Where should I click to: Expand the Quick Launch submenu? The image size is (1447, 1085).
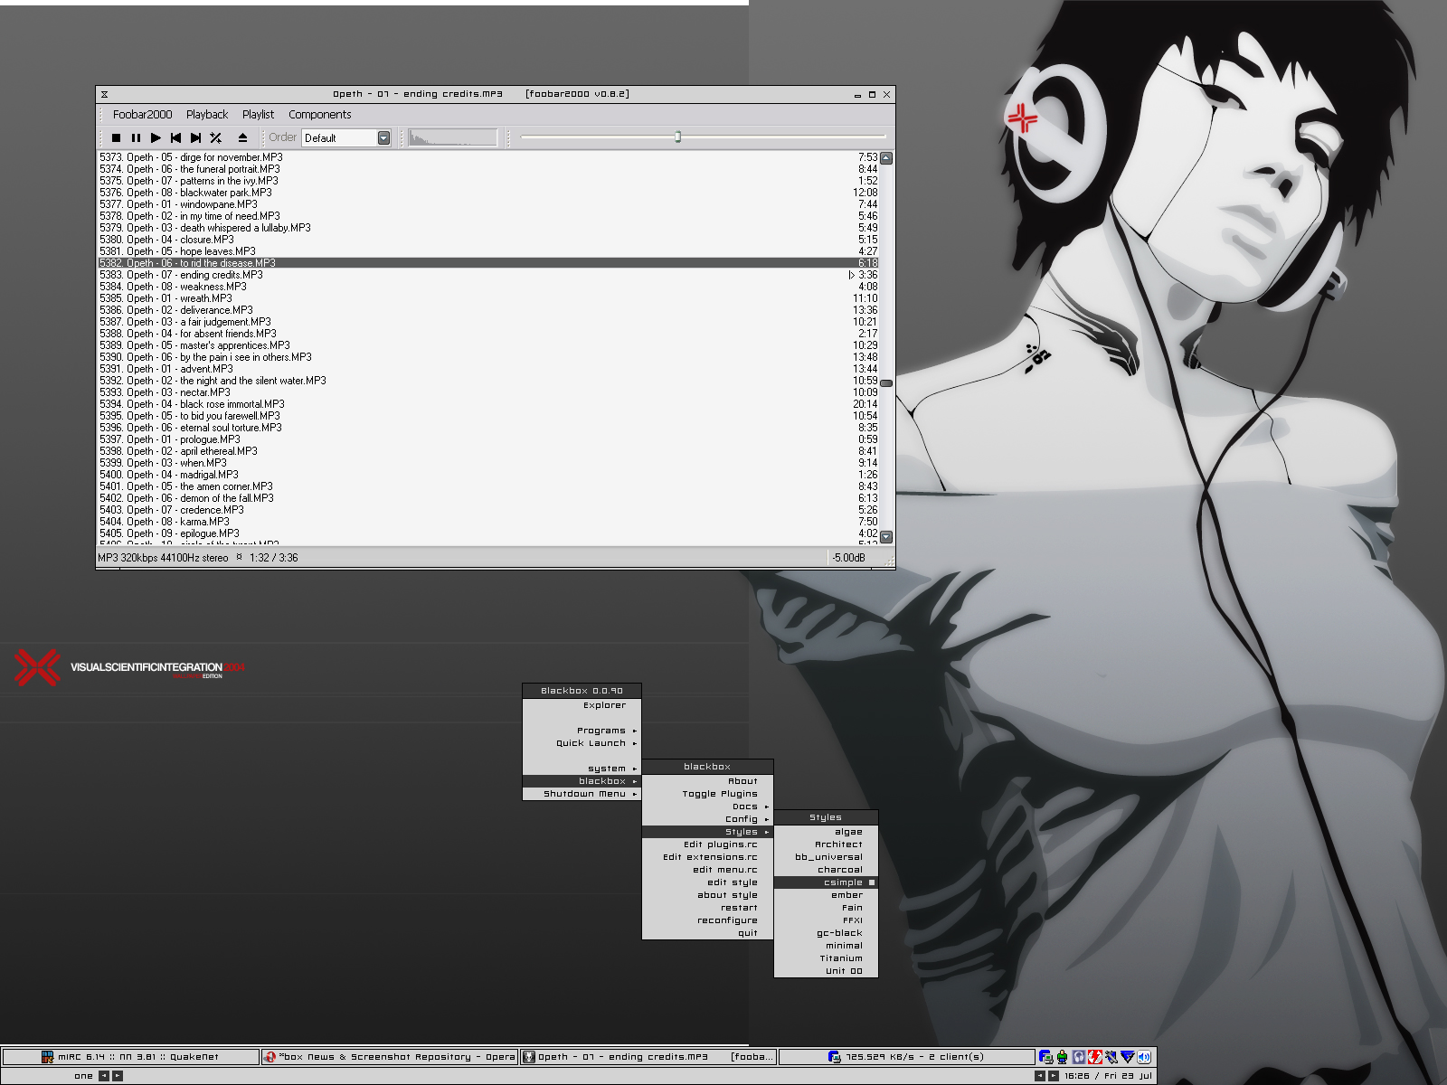[582, 743]
